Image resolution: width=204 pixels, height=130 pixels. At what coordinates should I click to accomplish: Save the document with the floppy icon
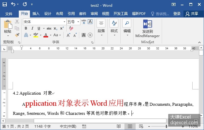click(5, 4)
